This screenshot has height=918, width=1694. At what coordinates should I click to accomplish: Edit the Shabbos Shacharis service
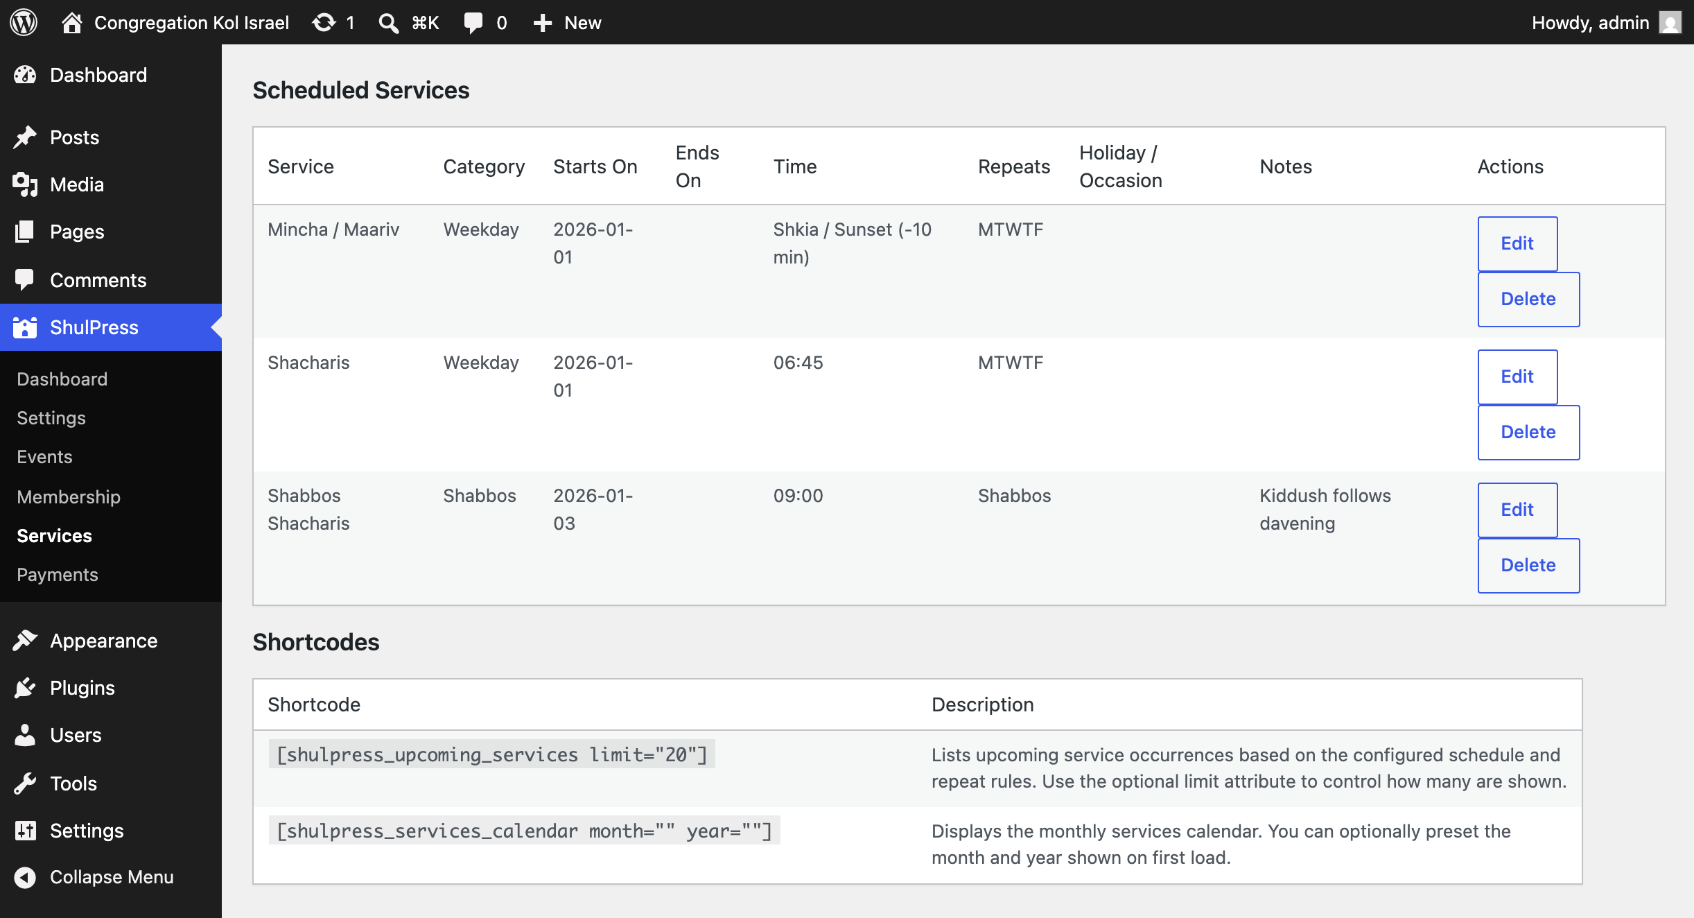click(x=1517, y=510)
